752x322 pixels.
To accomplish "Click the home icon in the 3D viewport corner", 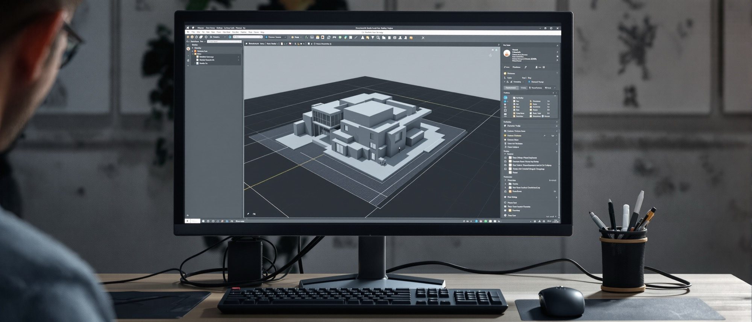I will (493, 50).
